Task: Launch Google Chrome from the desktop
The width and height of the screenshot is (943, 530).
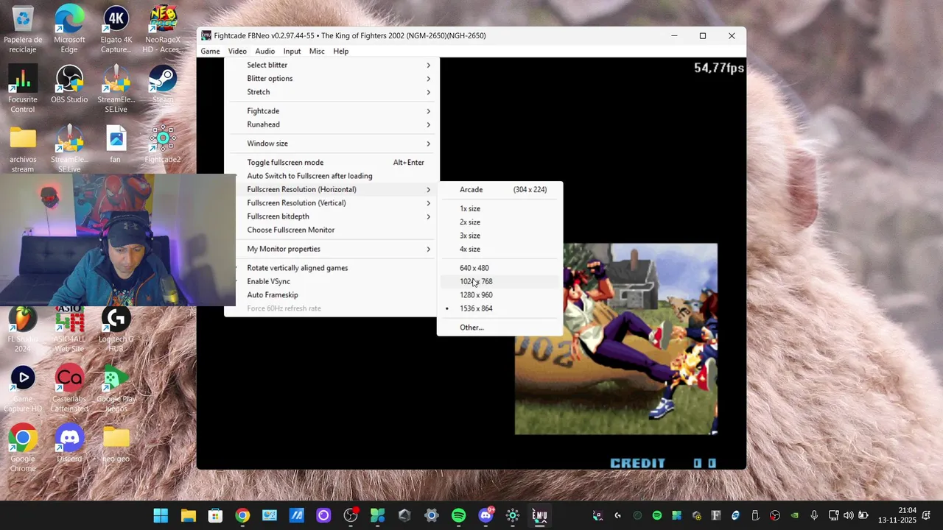Action: 23,448
